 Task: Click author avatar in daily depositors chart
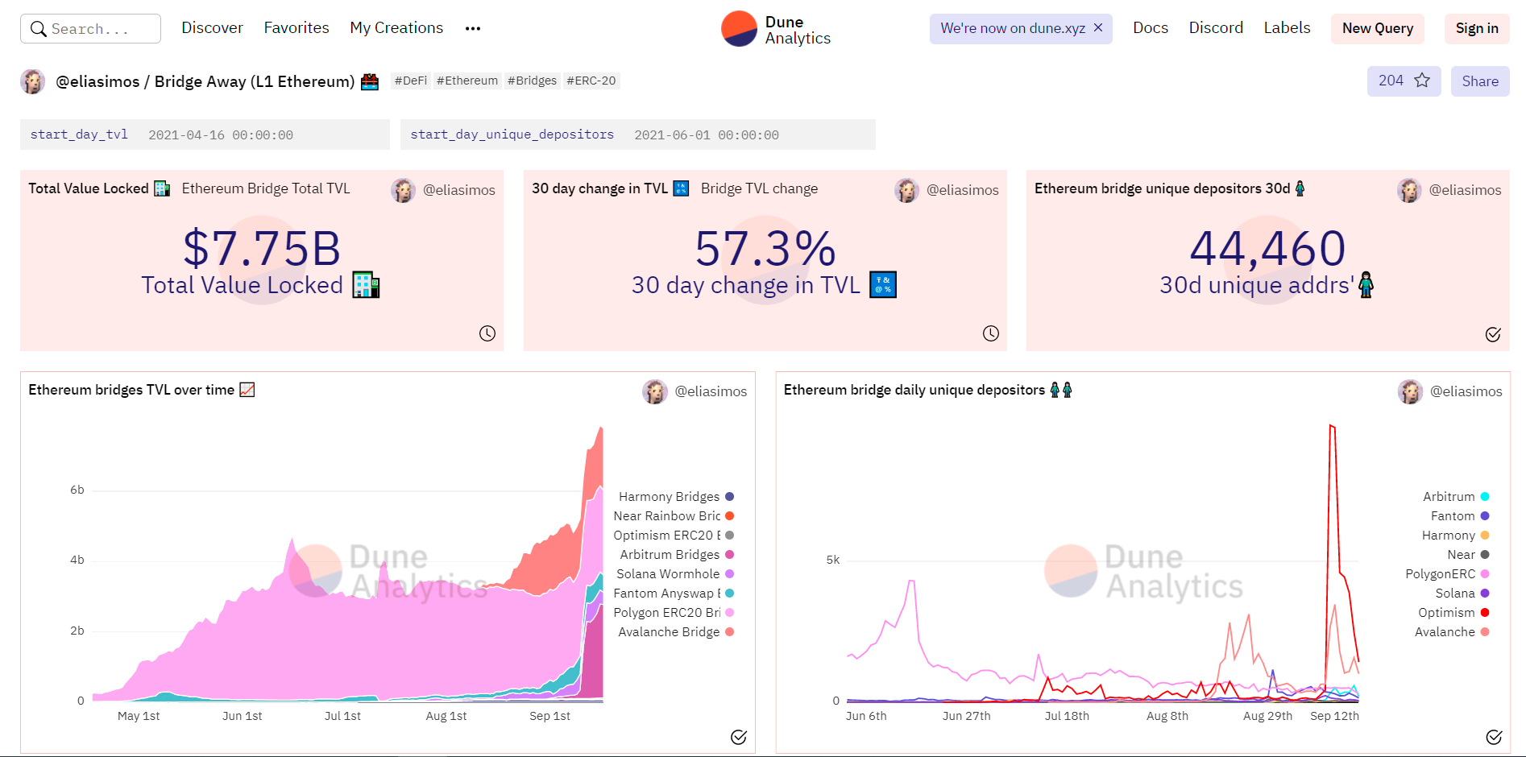point(1411,391)
